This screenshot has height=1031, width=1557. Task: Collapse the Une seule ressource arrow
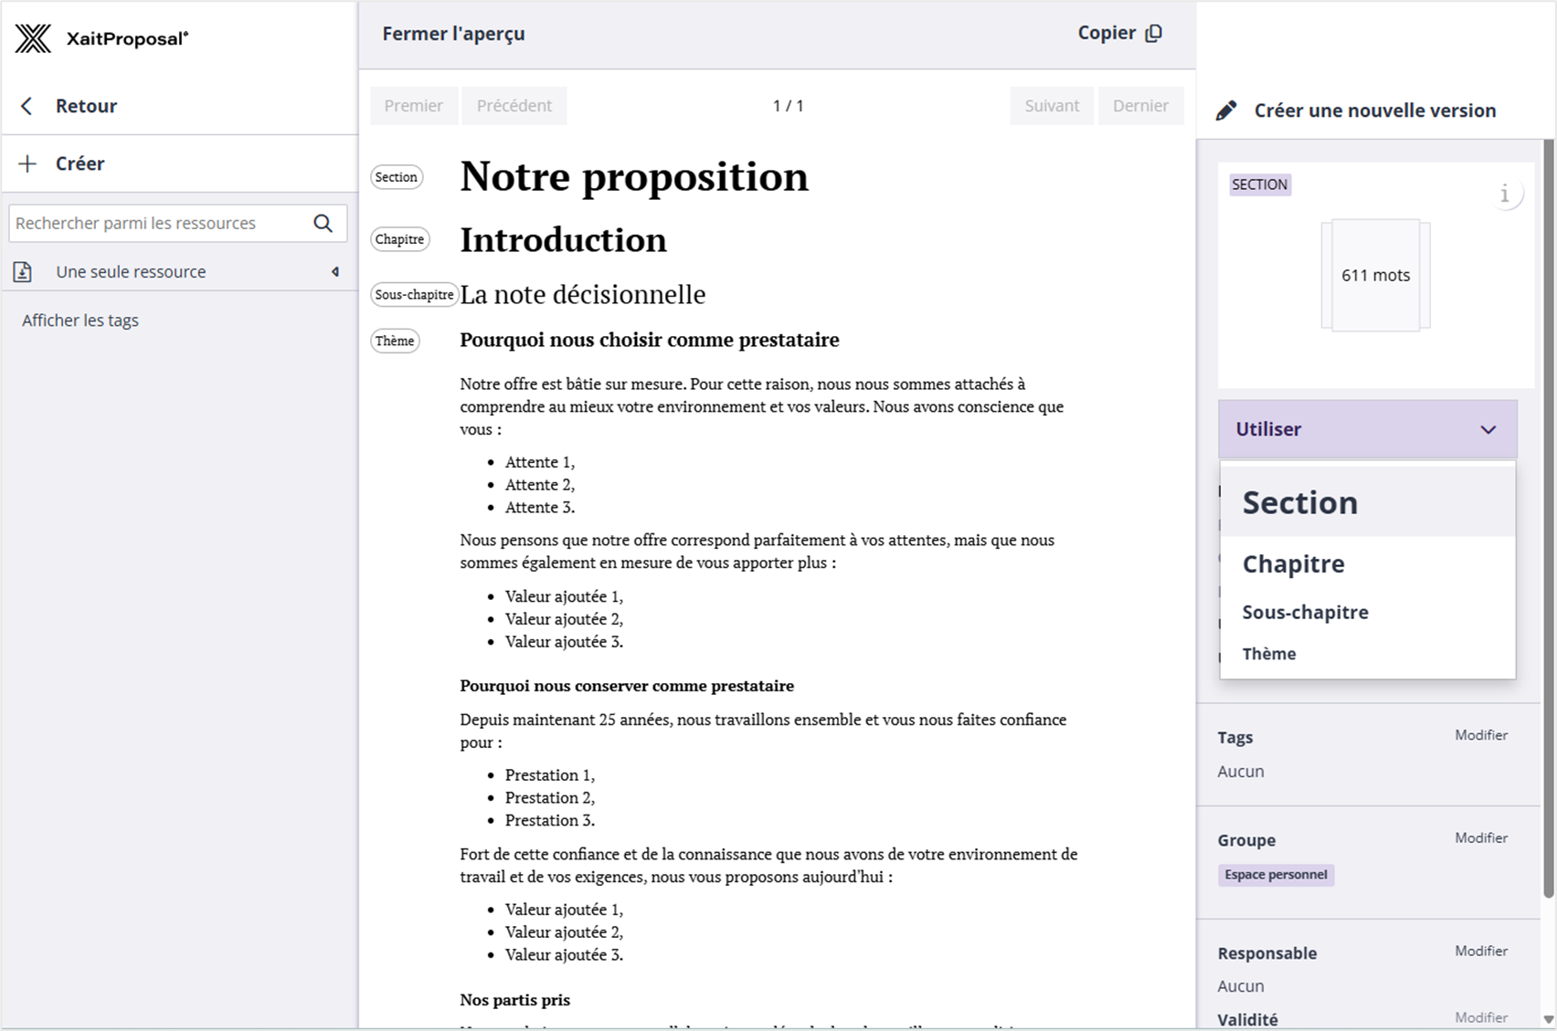[x=335, y=272]
